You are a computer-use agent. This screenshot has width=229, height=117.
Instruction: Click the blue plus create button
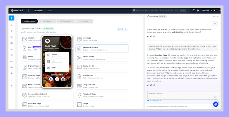pos(11,18)
